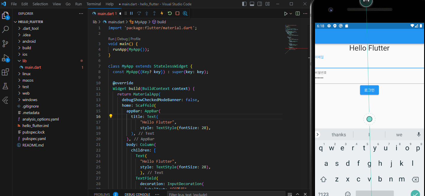The height and width of the screenshot is (196, 425).
Task: Open the Extensions view
Action: [x=5, y=72]
